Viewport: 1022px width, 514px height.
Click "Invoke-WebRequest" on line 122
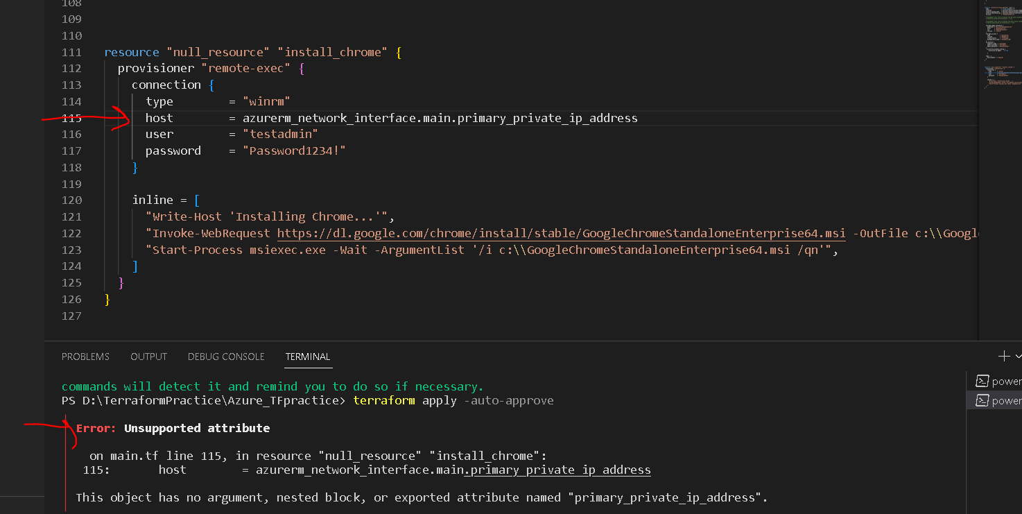(211, 233)
